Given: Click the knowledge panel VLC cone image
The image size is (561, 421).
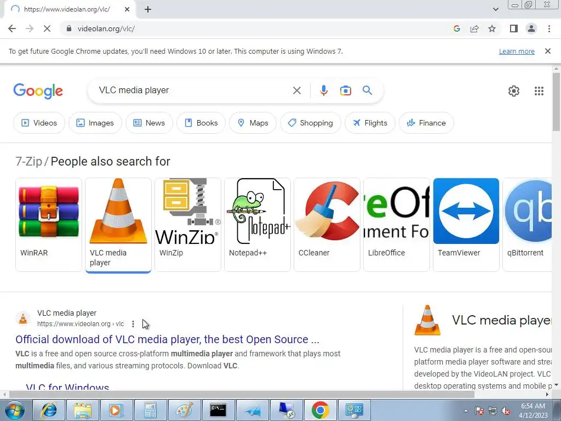Looking at the screenshot, I should point(427,320).
